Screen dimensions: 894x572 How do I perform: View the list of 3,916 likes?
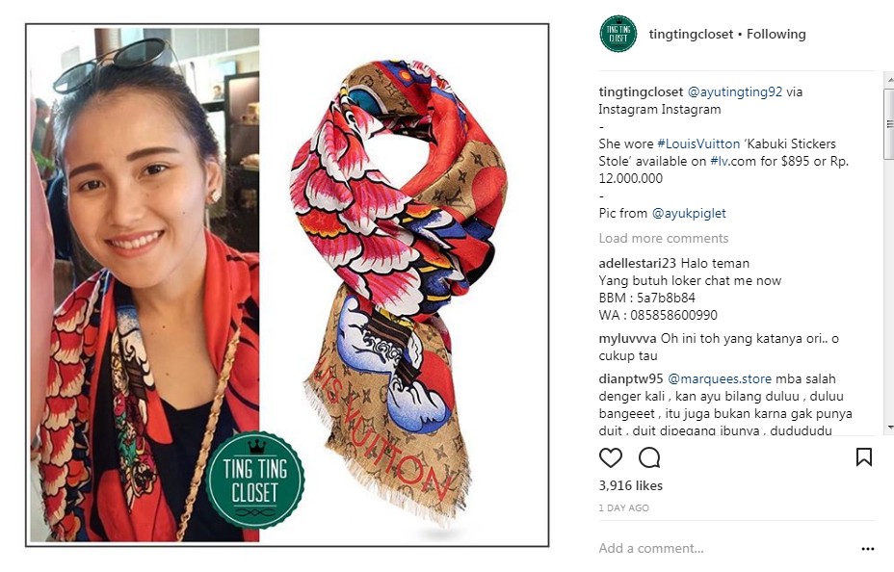(631, 486)
